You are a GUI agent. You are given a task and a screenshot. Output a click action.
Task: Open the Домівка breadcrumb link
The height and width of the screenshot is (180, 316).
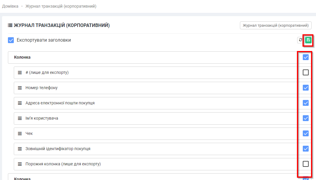tap(10, 6)
